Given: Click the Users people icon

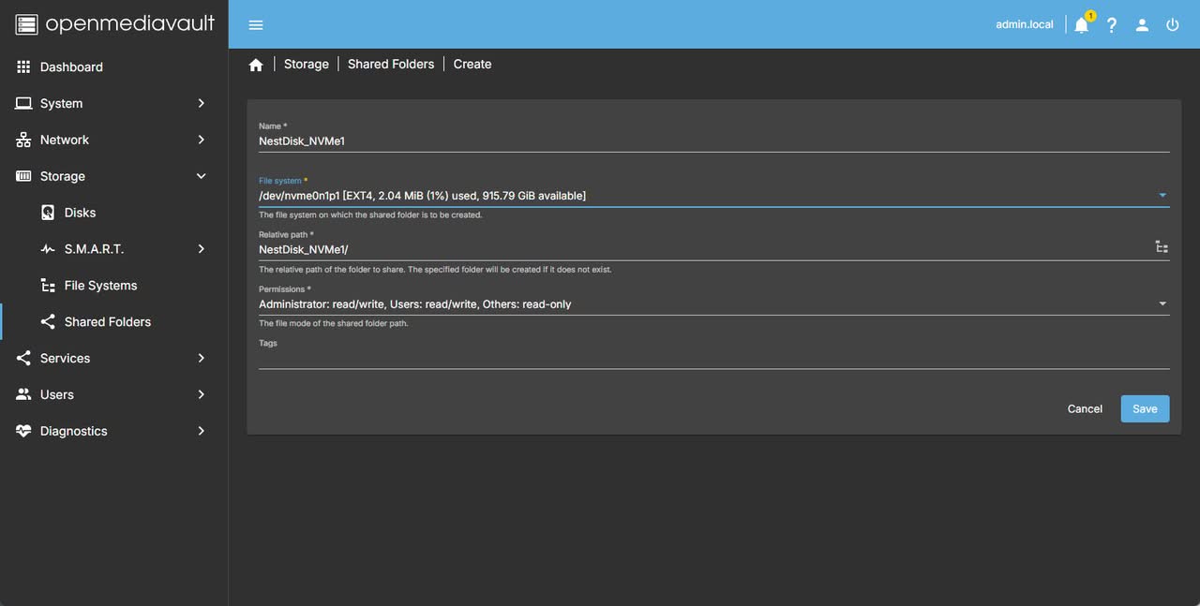Looking at the screenshot, I should pyautogui.click(x=23, y=395).
